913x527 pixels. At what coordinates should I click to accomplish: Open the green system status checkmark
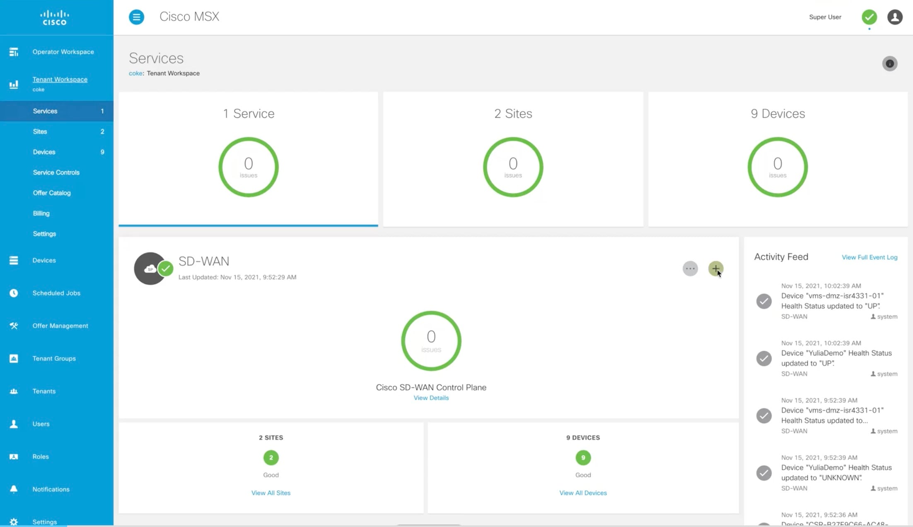point(869,17)
